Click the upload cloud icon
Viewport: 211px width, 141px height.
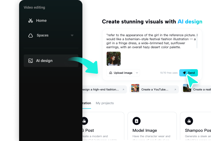pyautogui.click(x=111, y=73)
